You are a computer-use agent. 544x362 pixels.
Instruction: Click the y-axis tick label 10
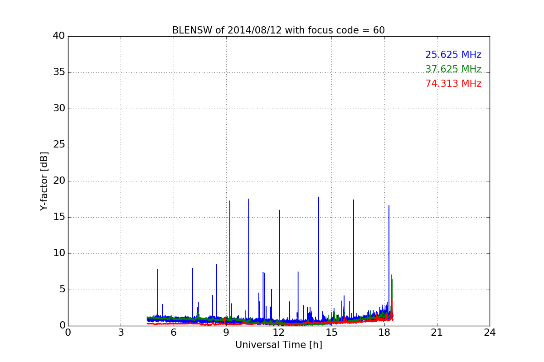point(59,253)
